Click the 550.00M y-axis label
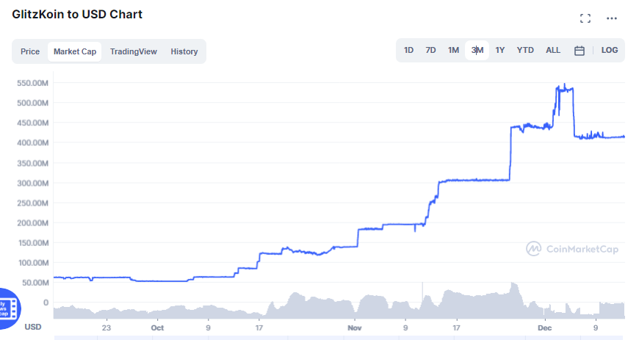The width and height of the screenshot is (639, 340). point(32,83)
